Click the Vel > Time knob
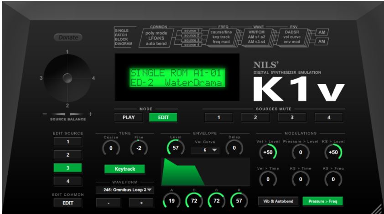The width and height of the screenshot is (384, 214). pyautogui.click(x=268, y=179)
